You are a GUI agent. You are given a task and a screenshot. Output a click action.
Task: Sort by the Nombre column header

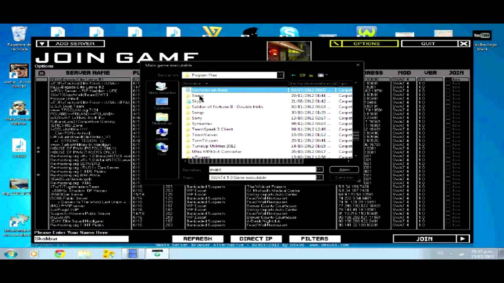pyautogui.click(x=235, y=83)
